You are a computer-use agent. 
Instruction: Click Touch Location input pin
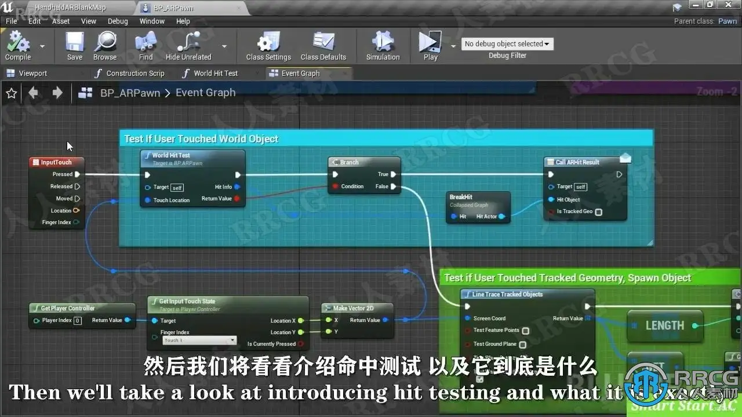[148, 200]
